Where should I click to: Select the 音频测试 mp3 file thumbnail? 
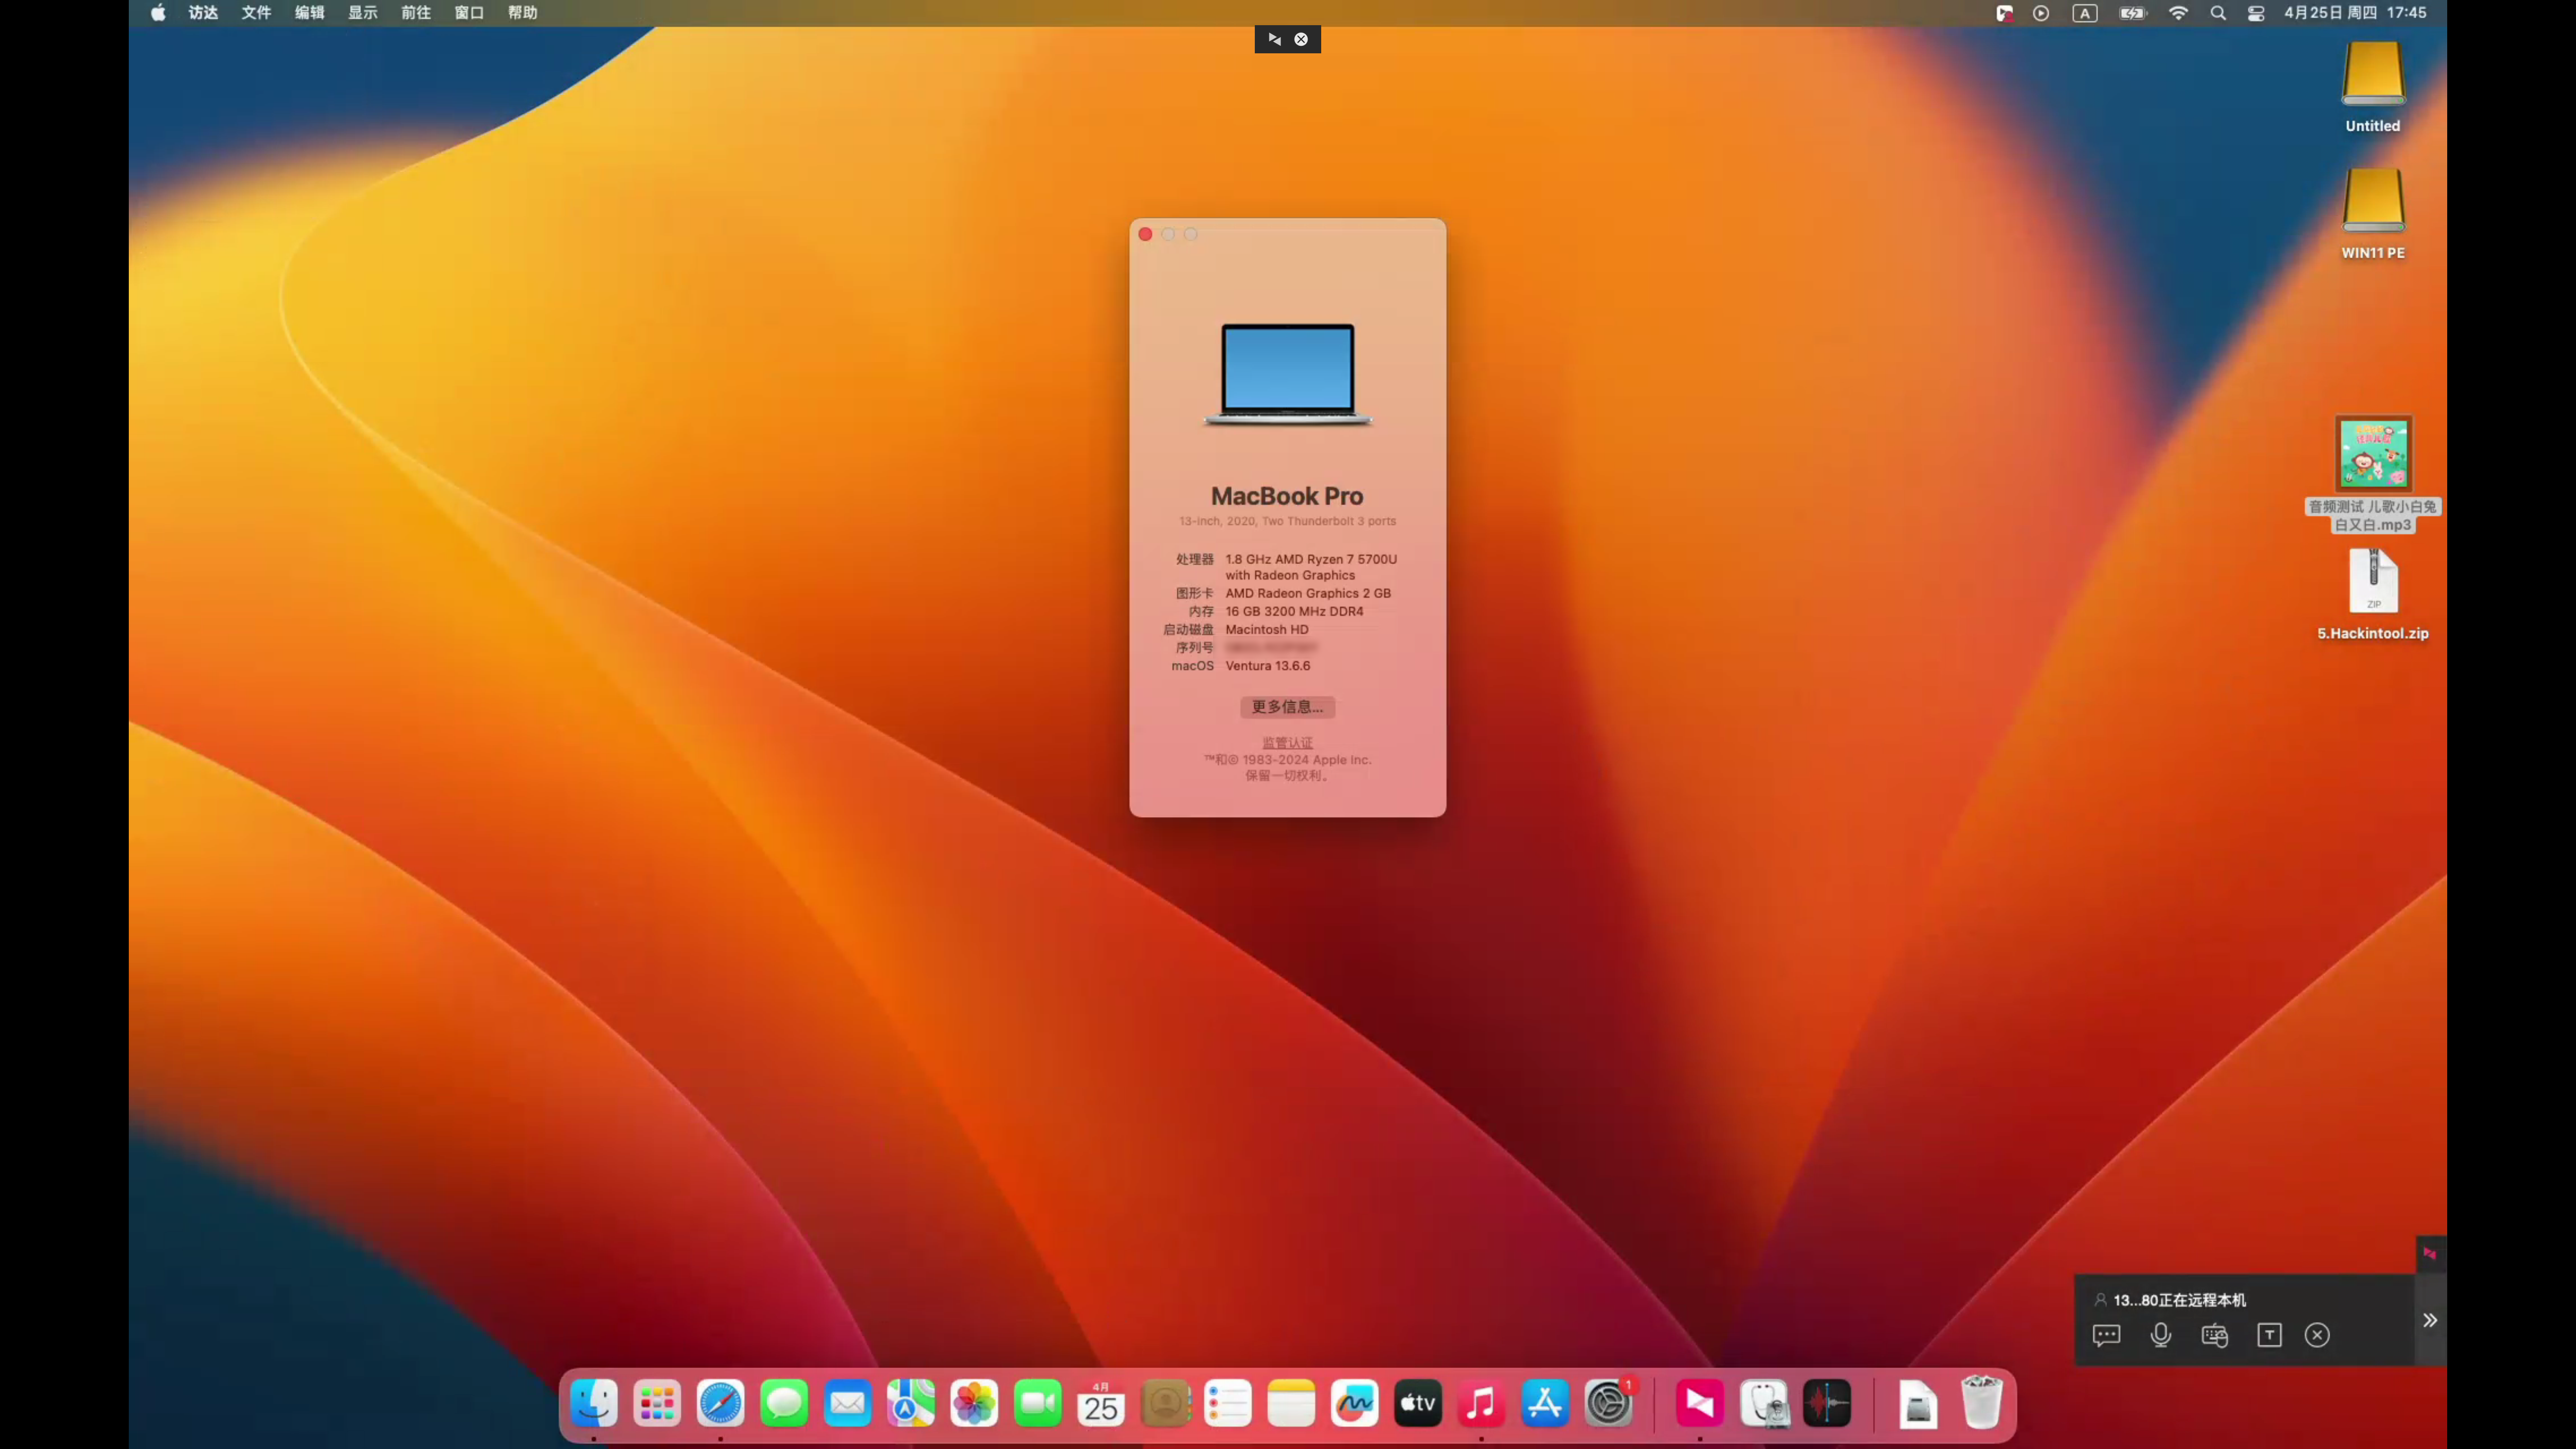click(2373, 453)
